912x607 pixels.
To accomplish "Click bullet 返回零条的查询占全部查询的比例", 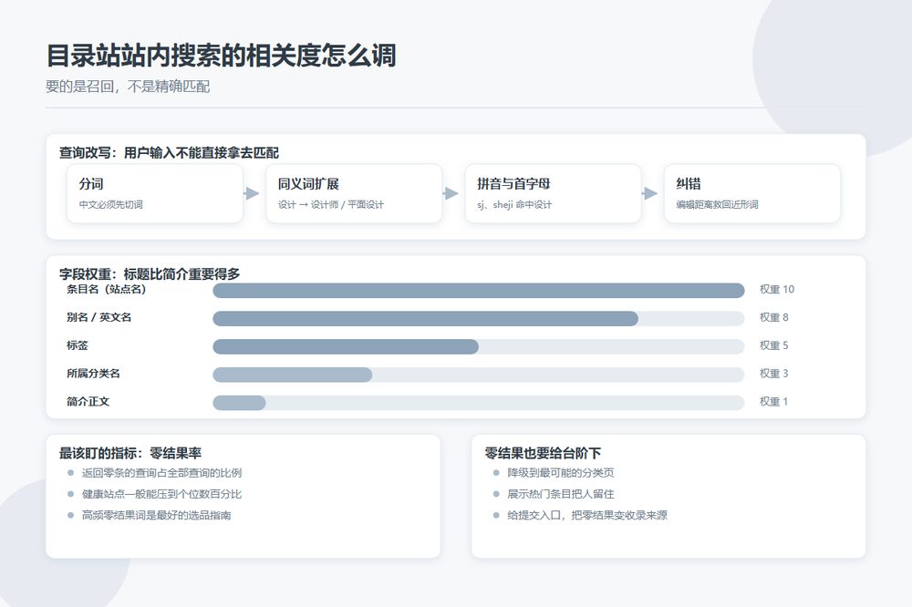I will [x=161, y=473].
